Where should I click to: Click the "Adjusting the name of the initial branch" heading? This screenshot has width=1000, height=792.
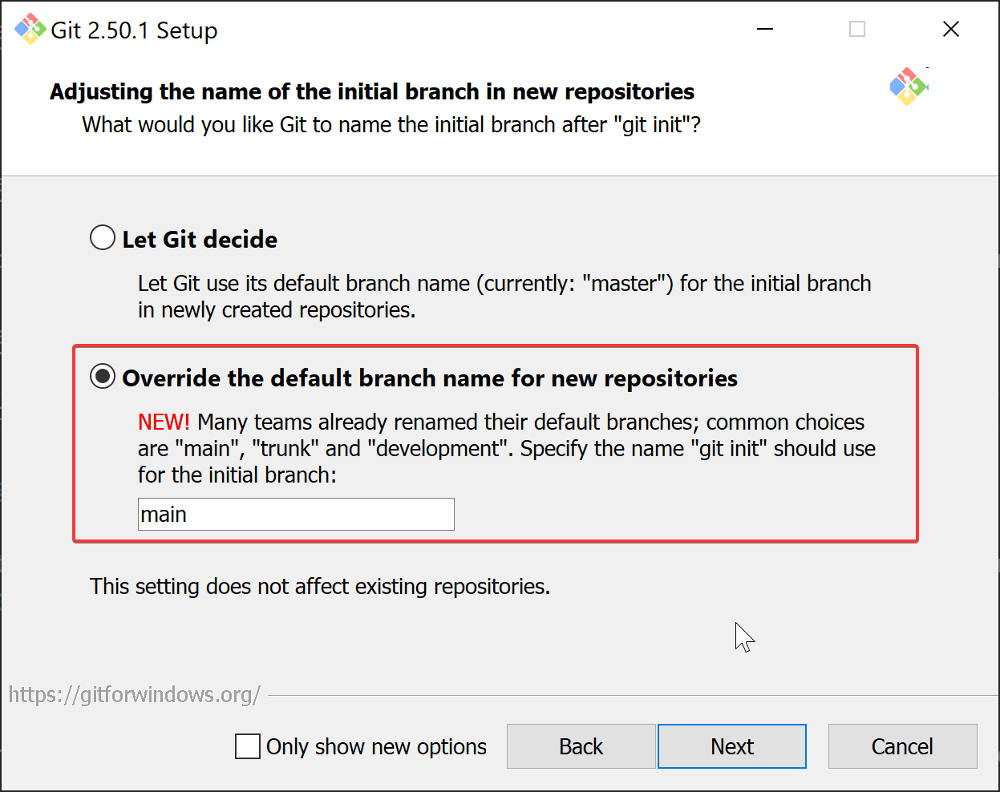tap(371, 92)
